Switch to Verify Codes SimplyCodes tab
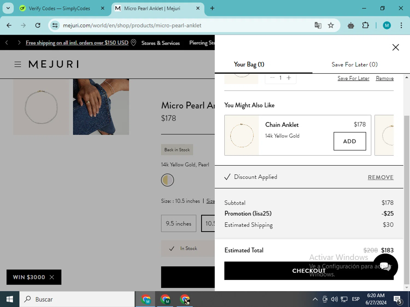This screenshot has width=410, height=307. point(59,8)
